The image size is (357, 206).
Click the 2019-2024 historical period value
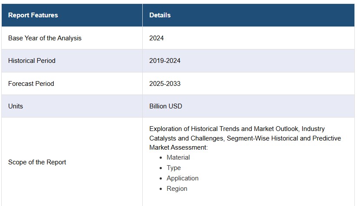pyautogui.click(x=165, y=61)
